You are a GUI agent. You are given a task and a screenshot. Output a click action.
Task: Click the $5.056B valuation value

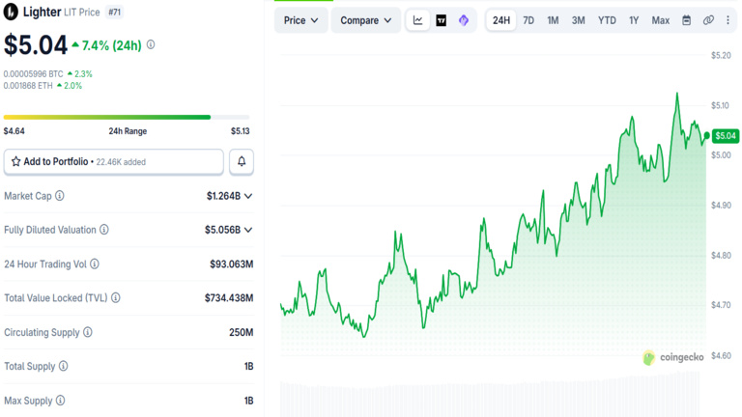tap(222, 230)
